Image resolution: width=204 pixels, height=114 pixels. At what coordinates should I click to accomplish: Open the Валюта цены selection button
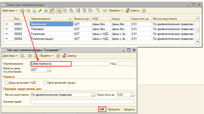pyautogui.click(x=49, y=70)
